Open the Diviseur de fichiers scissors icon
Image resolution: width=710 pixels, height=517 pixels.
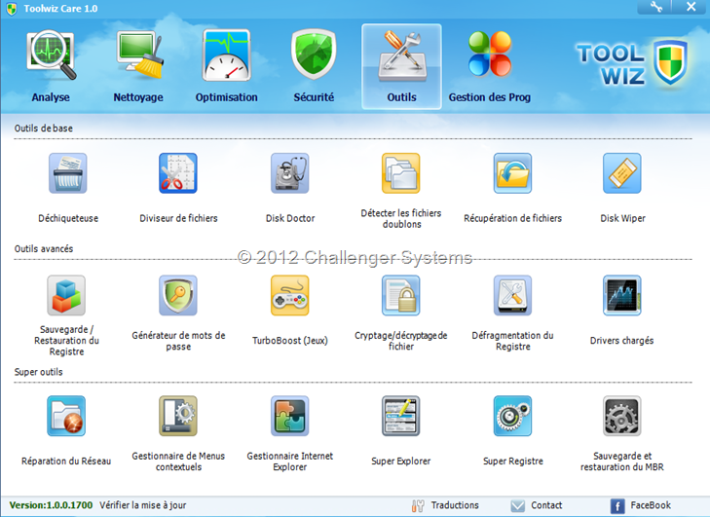tap(178, 173)
